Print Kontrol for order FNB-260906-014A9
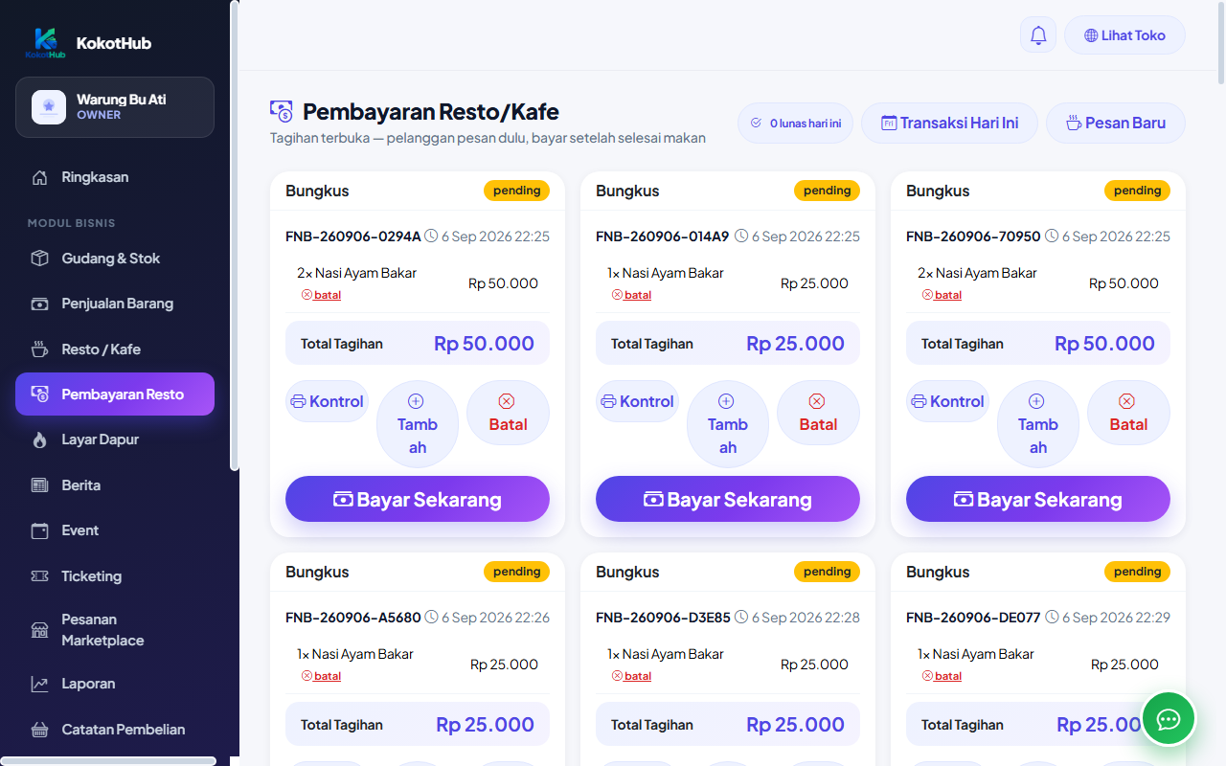Image resolution: width=1226 pixels, height=766 pixels. 637,401
